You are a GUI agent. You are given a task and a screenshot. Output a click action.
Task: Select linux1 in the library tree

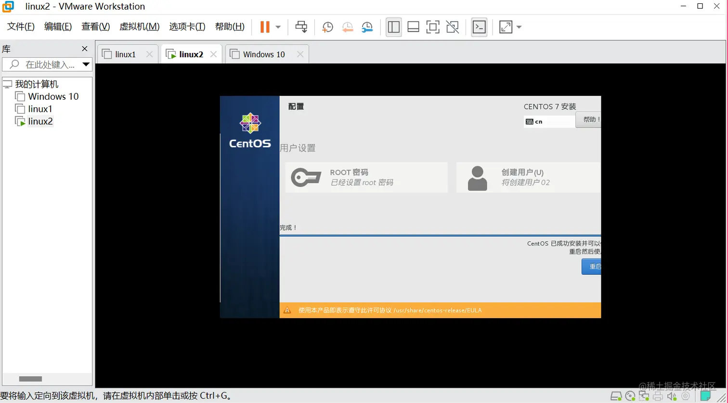coord(39,109)
